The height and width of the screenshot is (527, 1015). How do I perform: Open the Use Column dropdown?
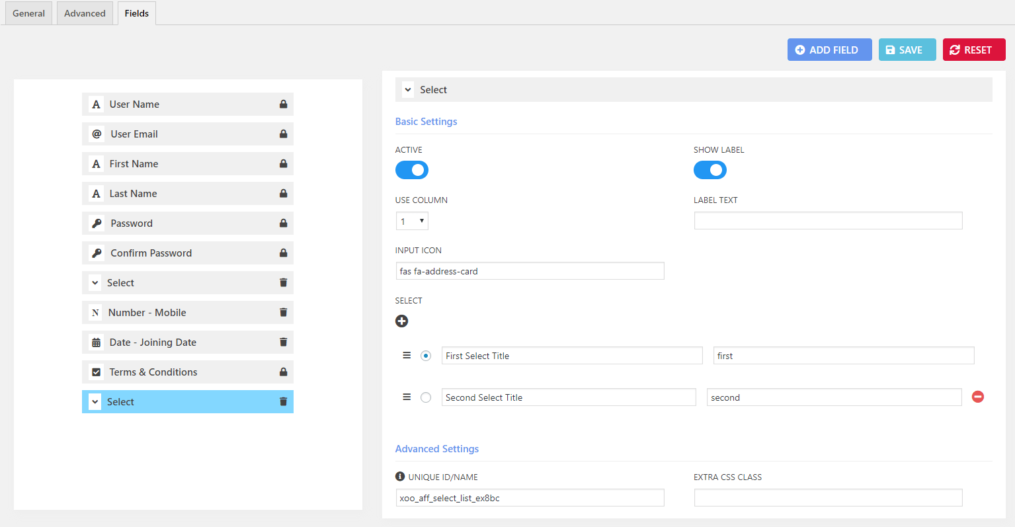(x=412, y=221)
